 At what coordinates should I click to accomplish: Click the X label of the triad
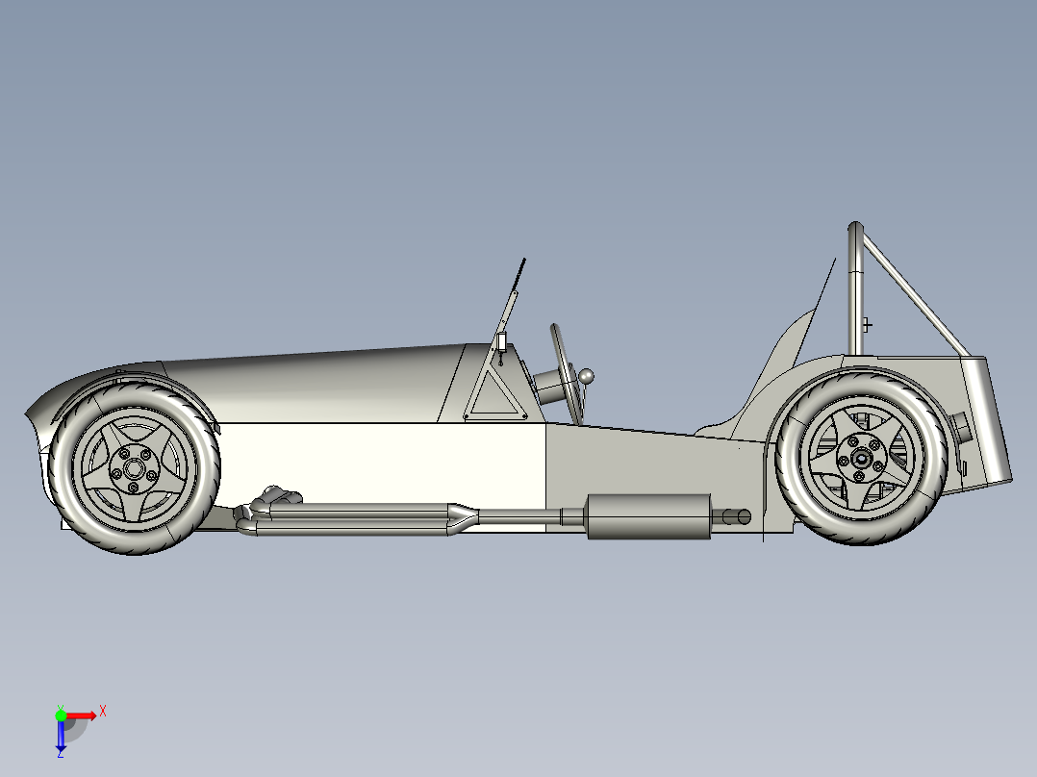[103, 712]
